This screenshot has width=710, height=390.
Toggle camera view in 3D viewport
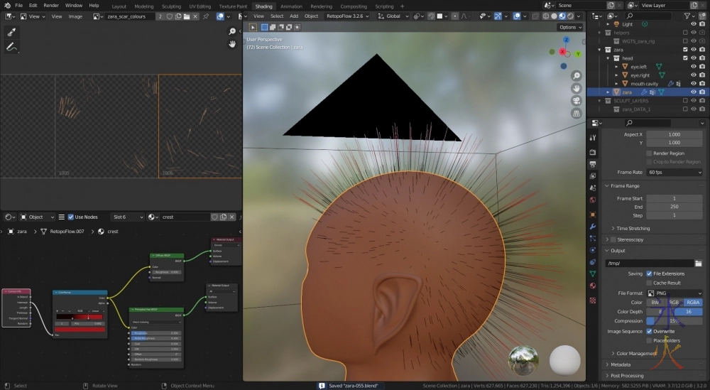click(577, 100)
